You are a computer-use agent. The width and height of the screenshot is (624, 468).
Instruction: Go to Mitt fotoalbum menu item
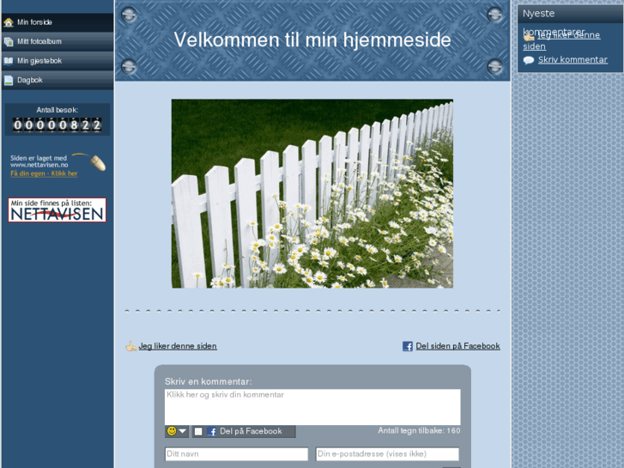pos(58,41)
